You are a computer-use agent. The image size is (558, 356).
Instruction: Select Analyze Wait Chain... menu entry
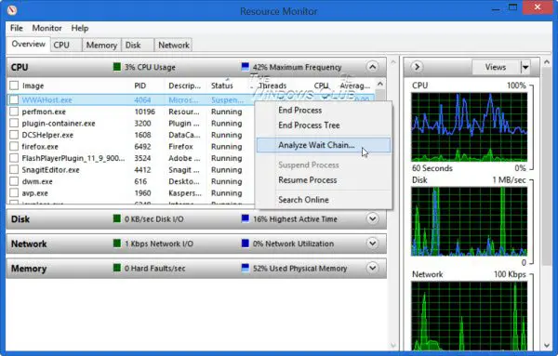[x=324, y=145]
